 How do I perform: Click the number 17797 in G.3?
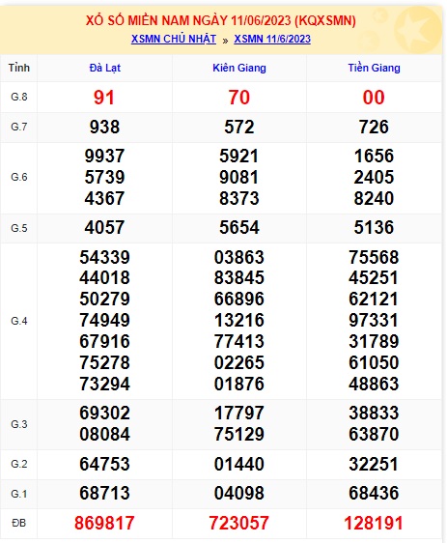pyautogui.click(x=239, y=414)
